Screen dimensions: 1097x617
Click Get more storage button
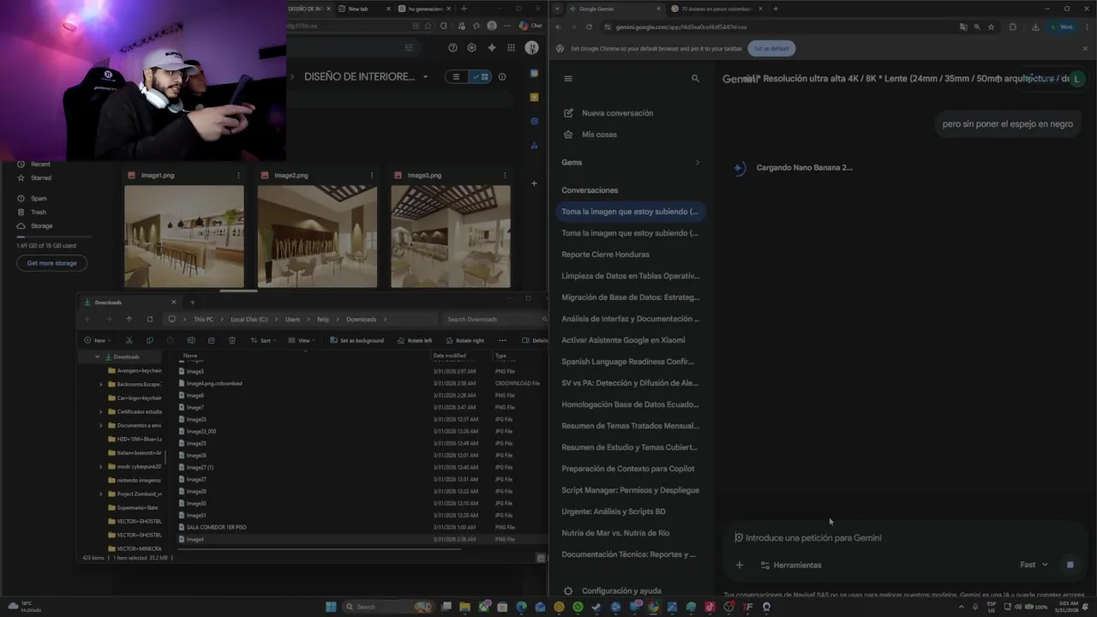pos(51,263)
